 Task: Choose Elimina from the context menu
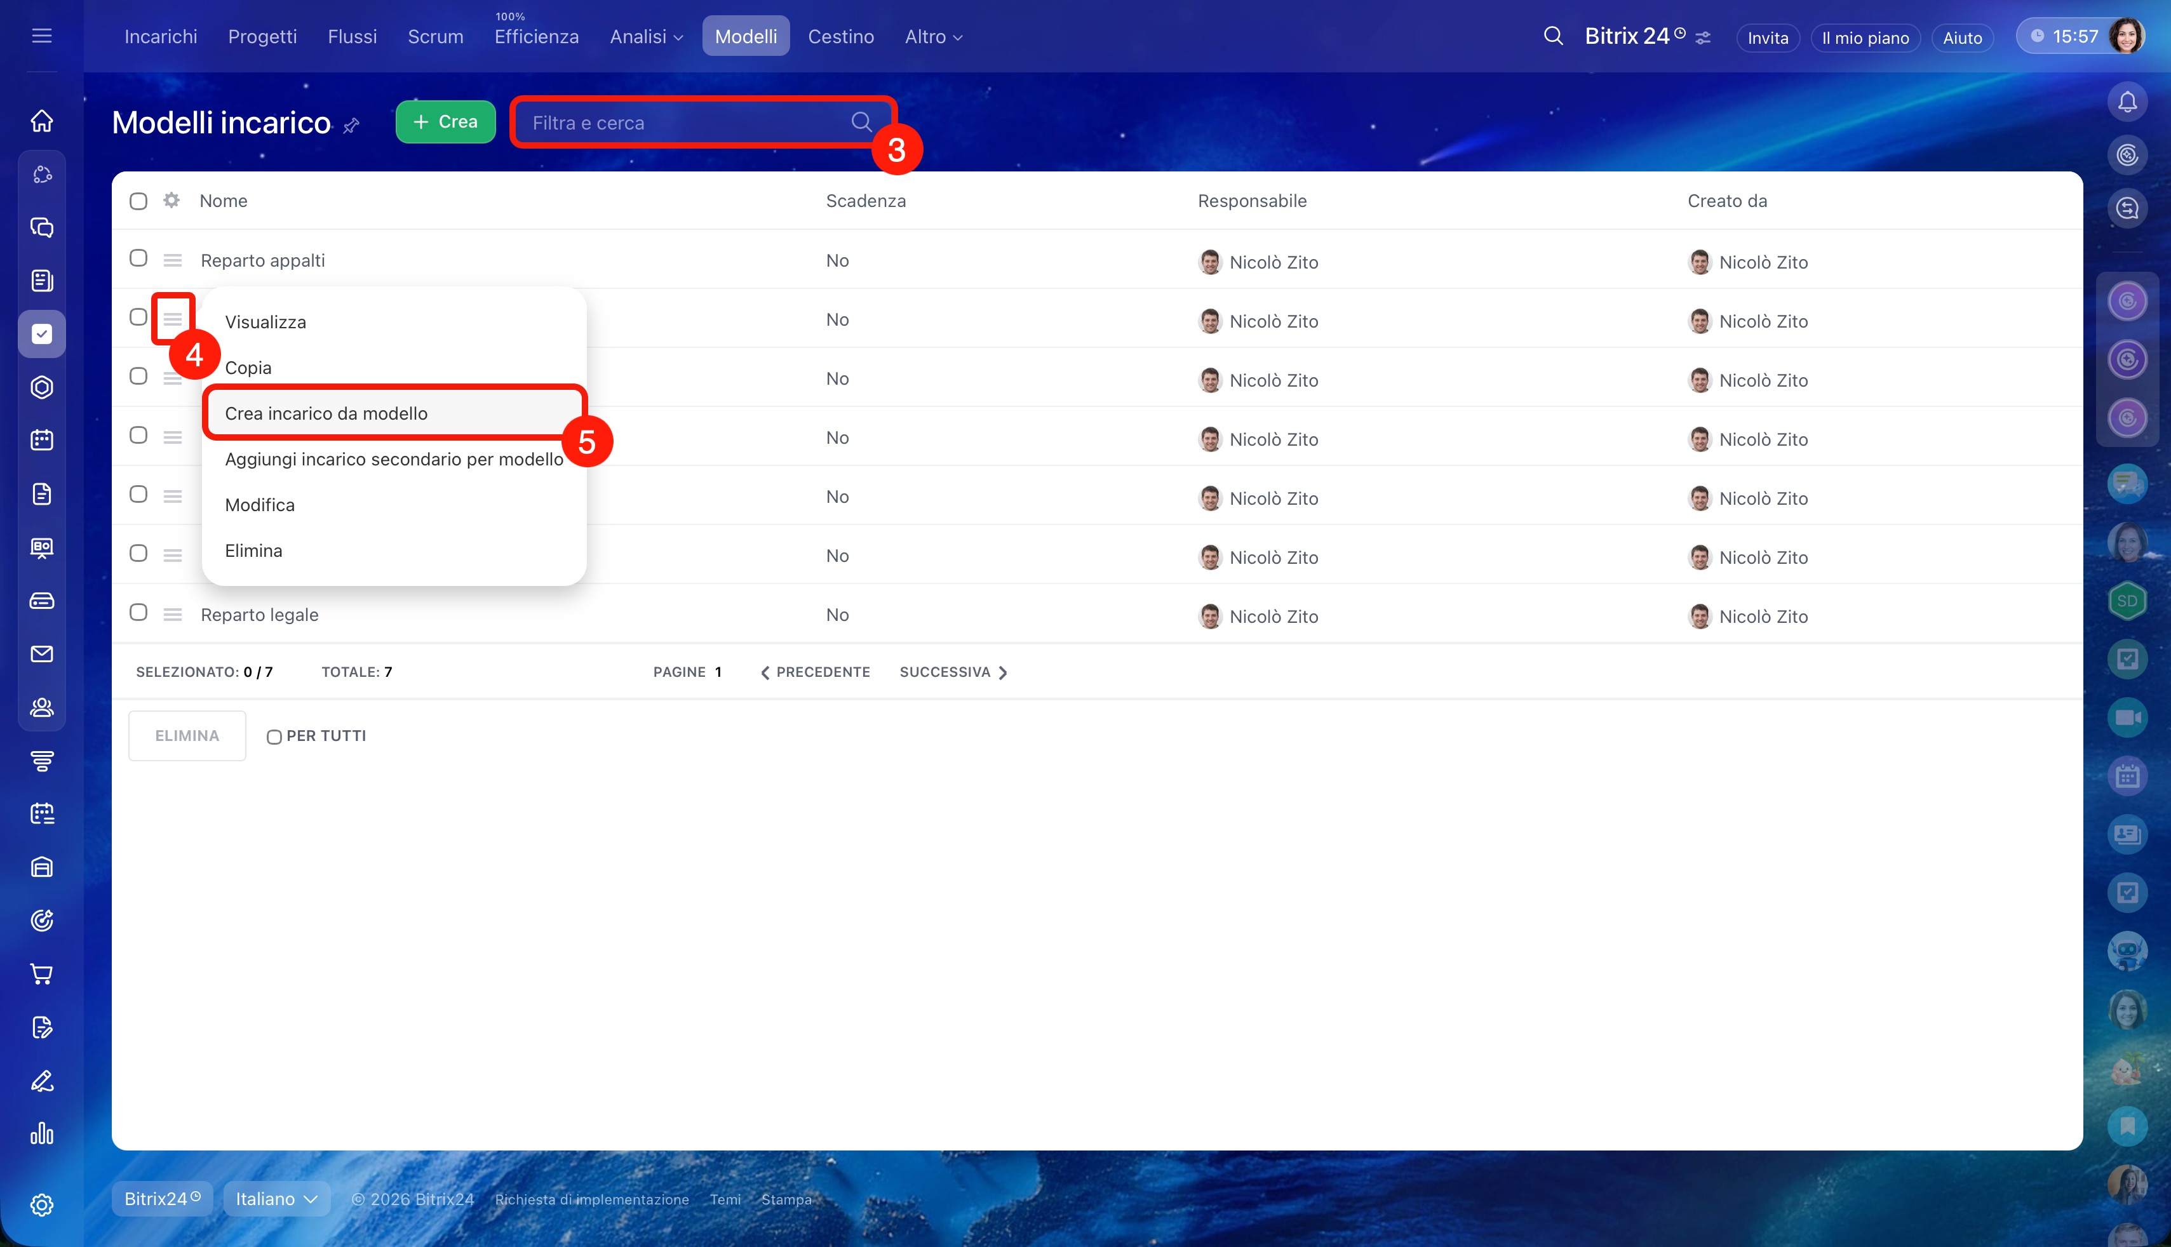(253, 550)
